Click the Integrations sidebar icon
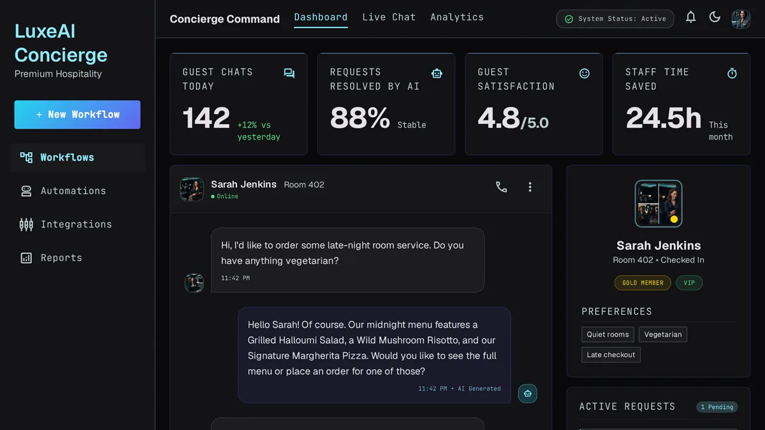The width and height of the screenshot is (765, 430). coord(26,224)
